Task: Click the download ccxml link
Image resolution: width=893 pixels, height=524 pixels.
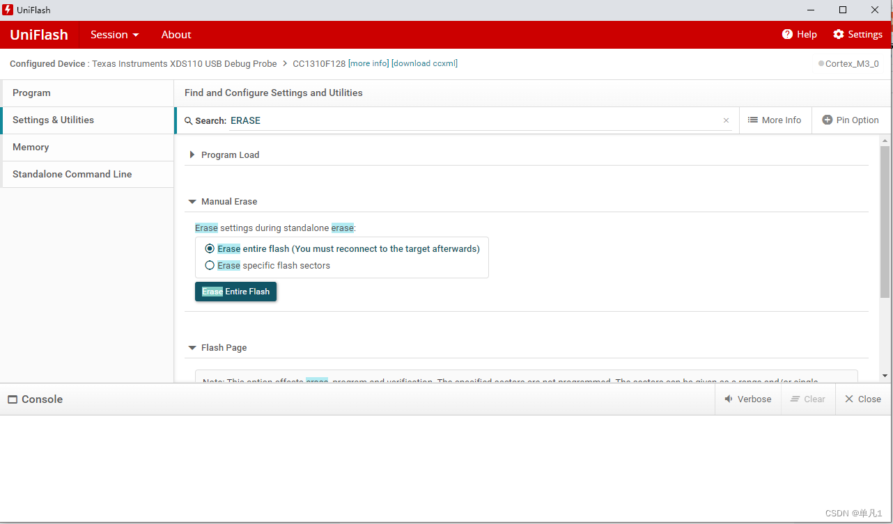Action: click(x=425, y=63)
